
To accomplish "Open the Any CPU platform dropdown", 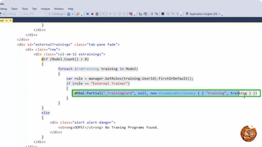I will [35, 14].
